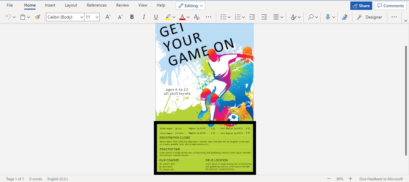Open the Editing mode dropdown
This screenshot has height=182, width=409.
tap(190, 5)
